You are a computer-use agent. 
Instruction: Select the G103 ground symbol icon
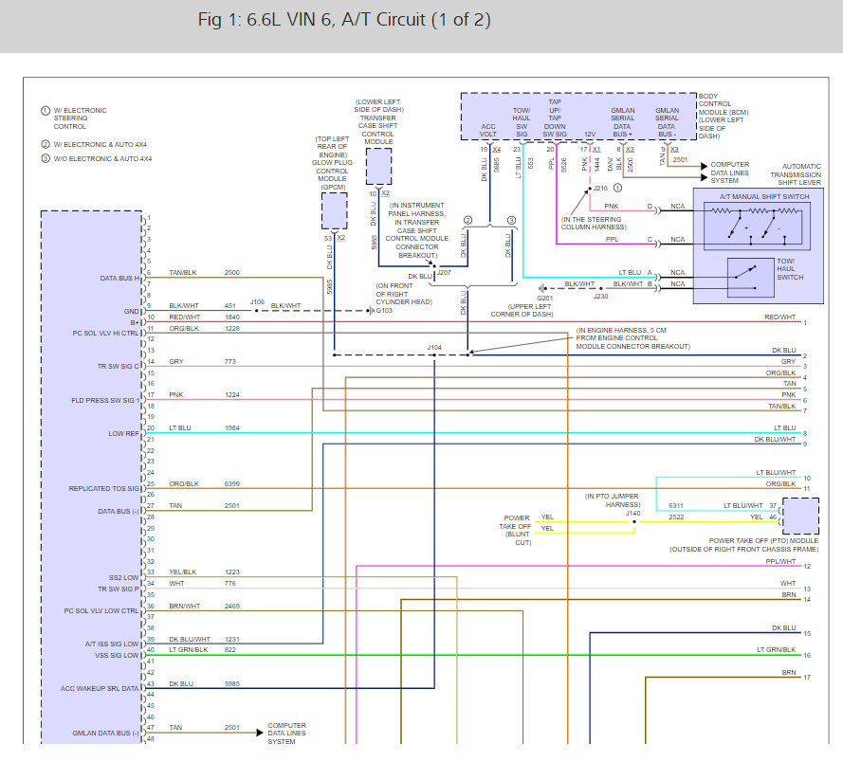pos(370,311)
